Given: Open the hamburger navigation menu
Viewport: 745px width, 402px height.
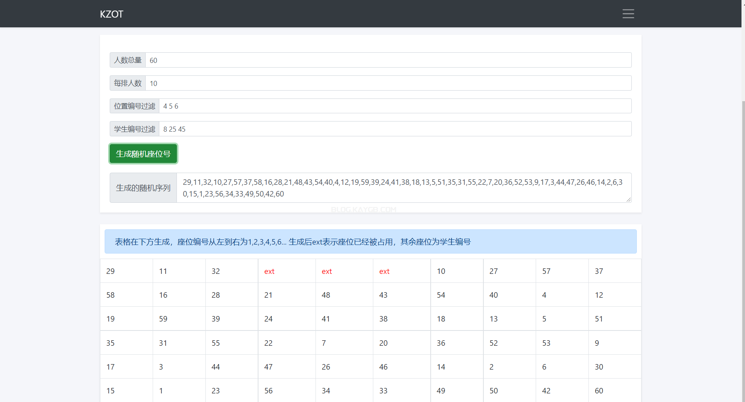Looking at the screenshot, I should [628, 14].
